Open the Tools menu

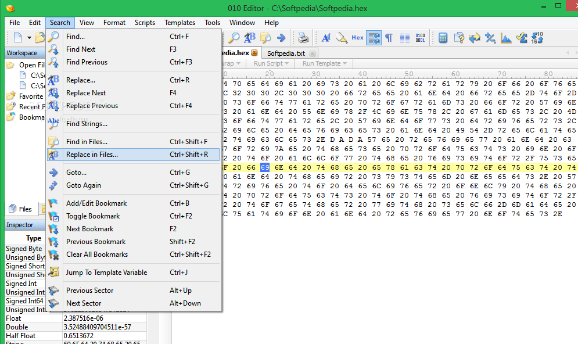click(213, 23)
